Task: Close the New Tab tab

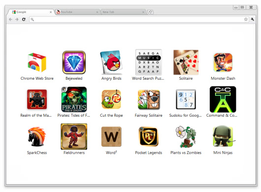Action: (x=143, y=12)
